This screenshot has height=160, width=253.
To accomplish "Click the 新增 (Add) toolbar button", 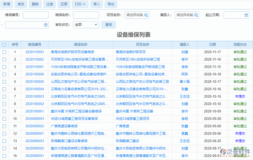I will pos(6,4).
